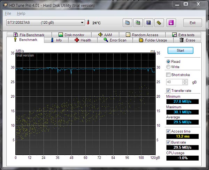Open the Extra tests tab
Image resolution: width=209 pixels, height=170 pixels.
click(183, 35)
